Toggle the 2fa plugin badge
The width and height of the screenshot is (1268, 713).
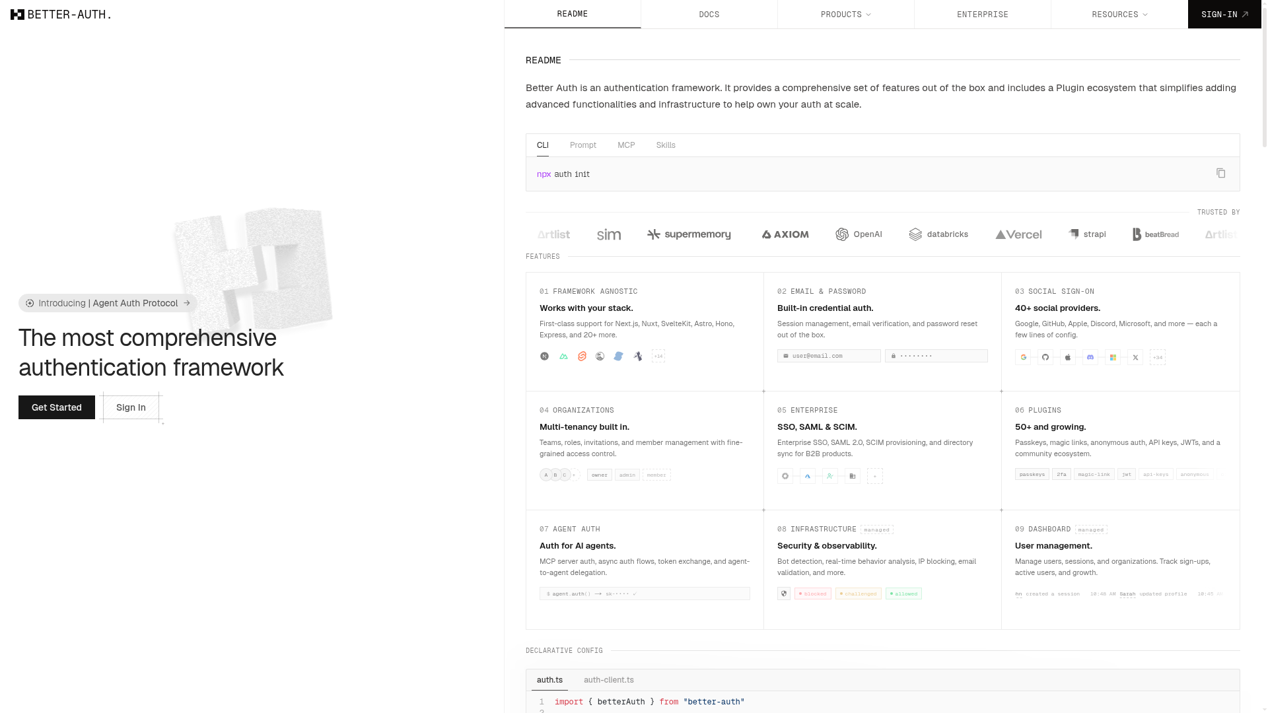pos(1061,474)
